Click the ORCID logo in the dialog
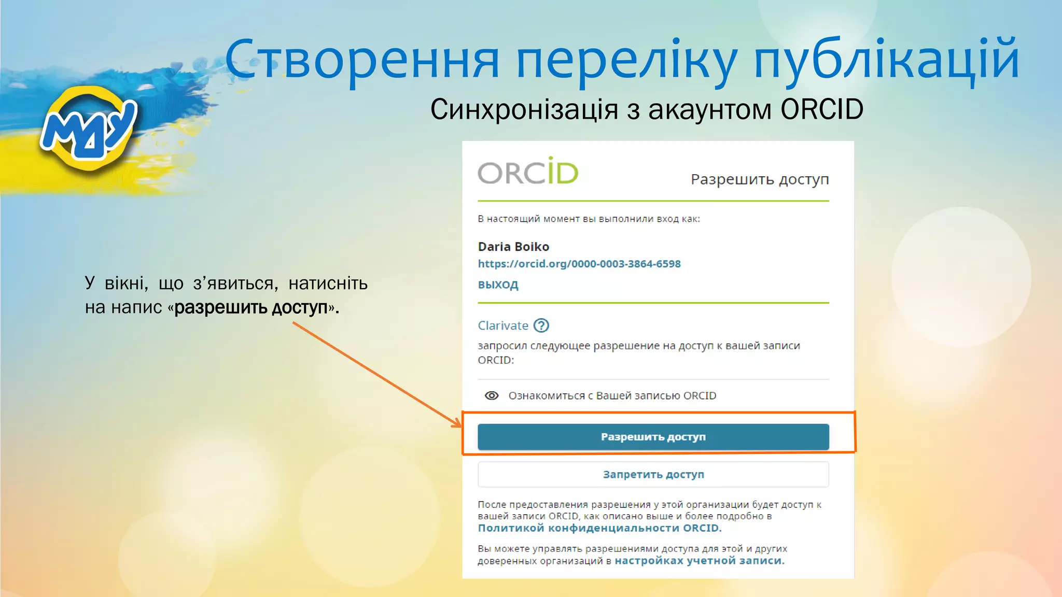1062x597 pixels. pyautogui.click(x=528, y=171)
